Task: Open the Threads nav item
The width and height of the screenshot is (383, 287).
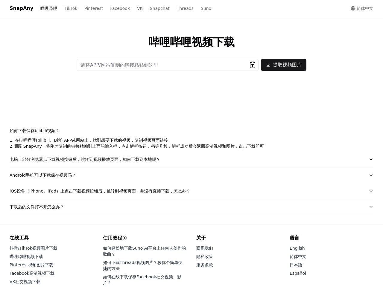Action: (185, 8)
